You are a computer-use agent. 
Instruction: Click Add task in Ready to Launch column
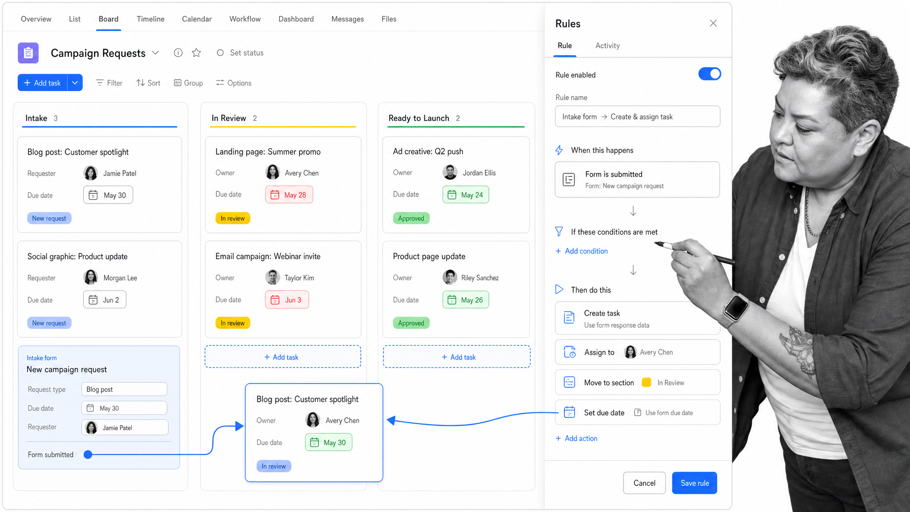point(457,357)
